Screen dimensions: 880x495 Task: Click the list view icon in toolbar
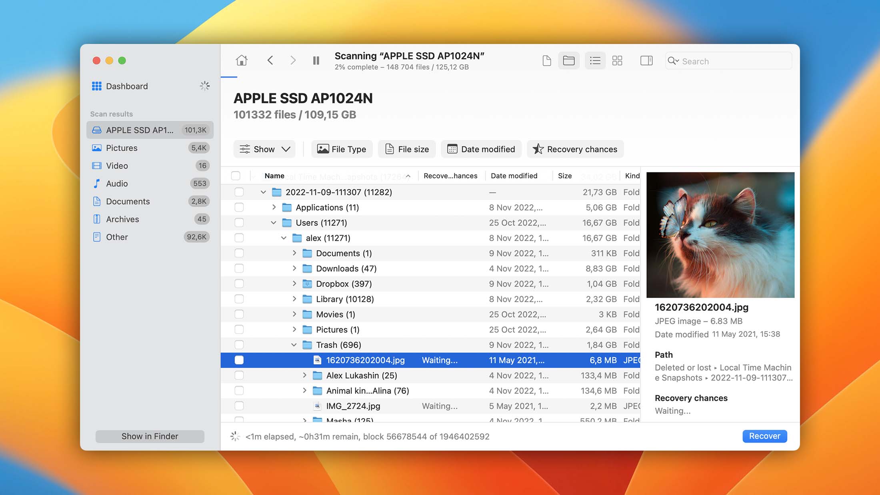click(x=595, y=60)
